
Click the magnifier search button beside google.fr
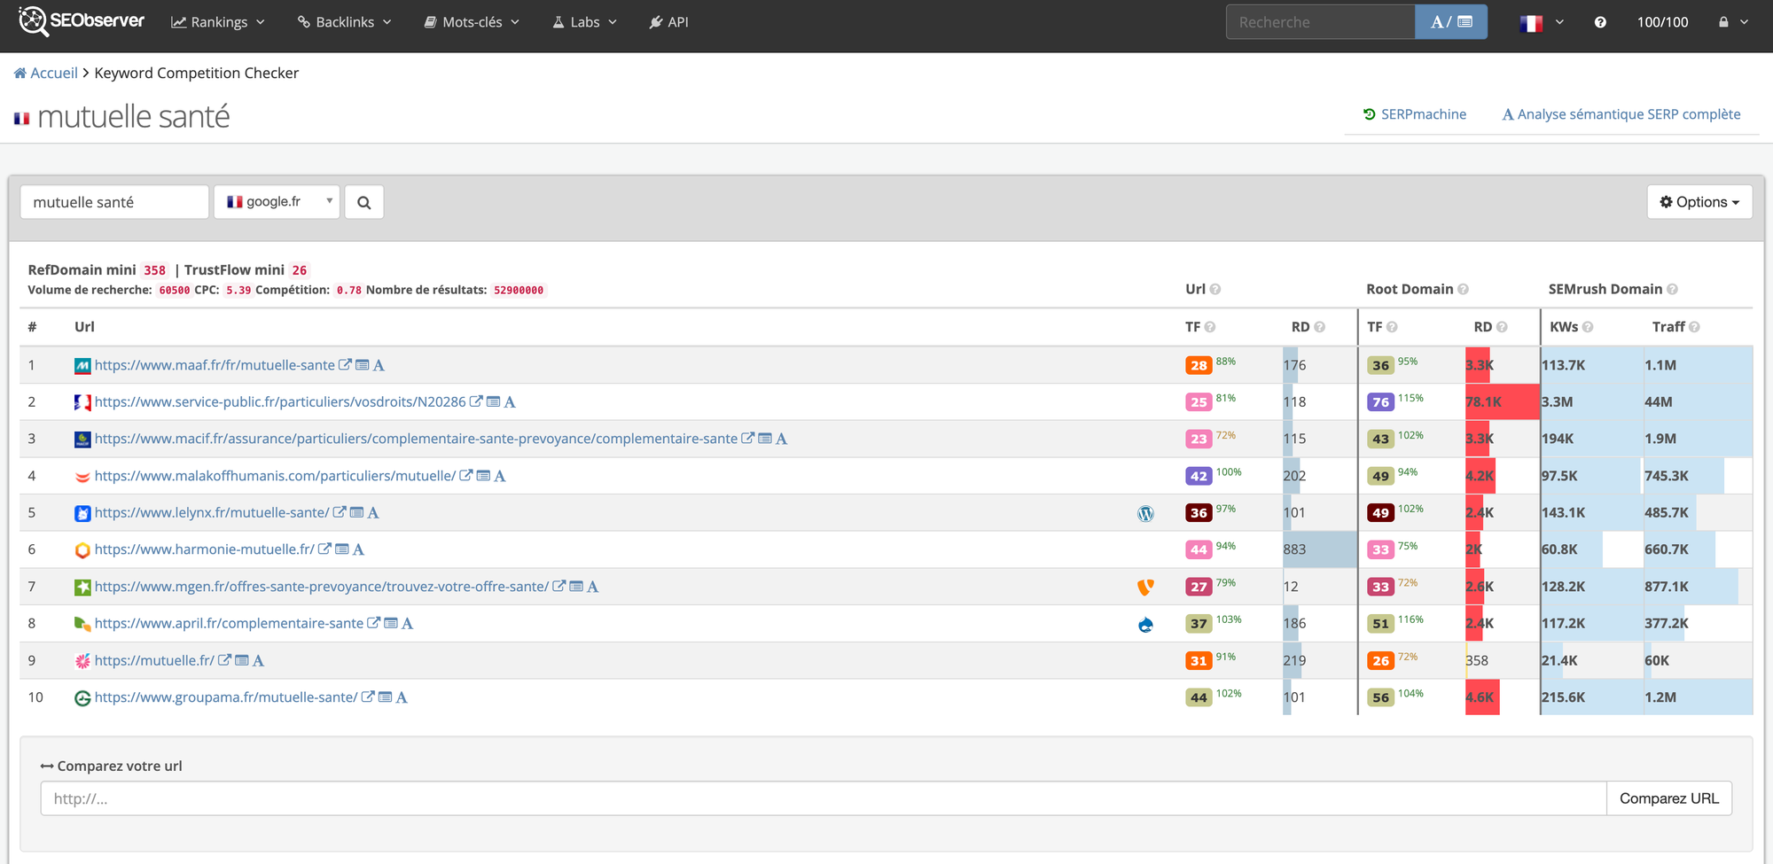coord(364,202)
